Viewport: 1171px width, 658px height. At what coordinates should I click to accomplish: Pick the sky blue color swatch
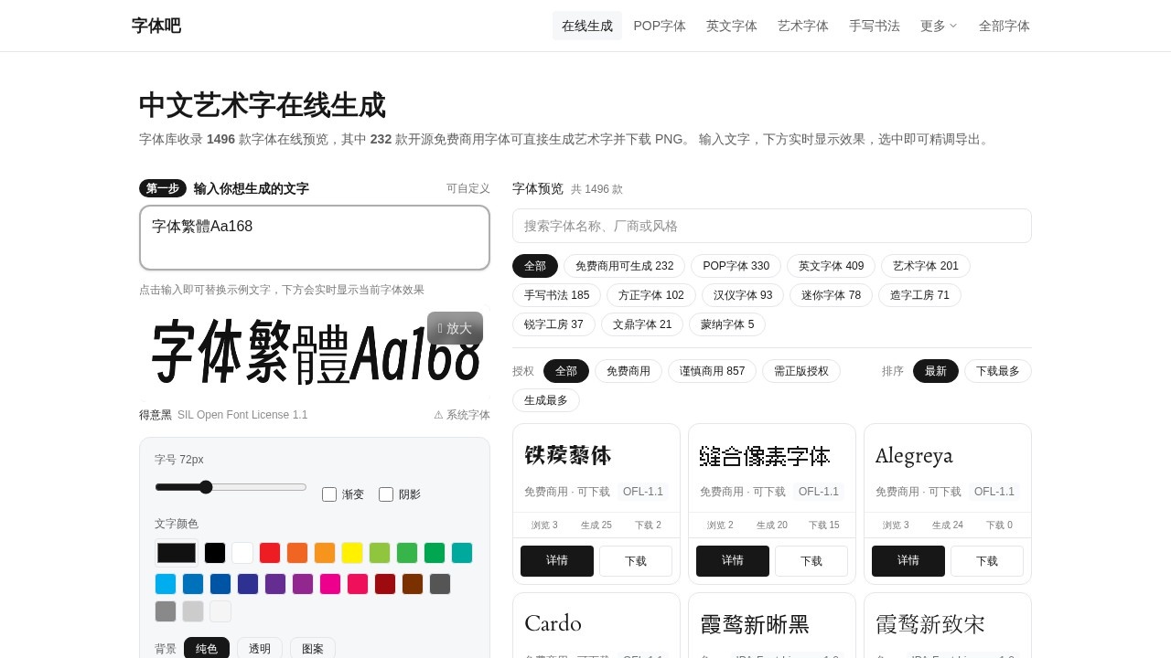pos(166,584)
